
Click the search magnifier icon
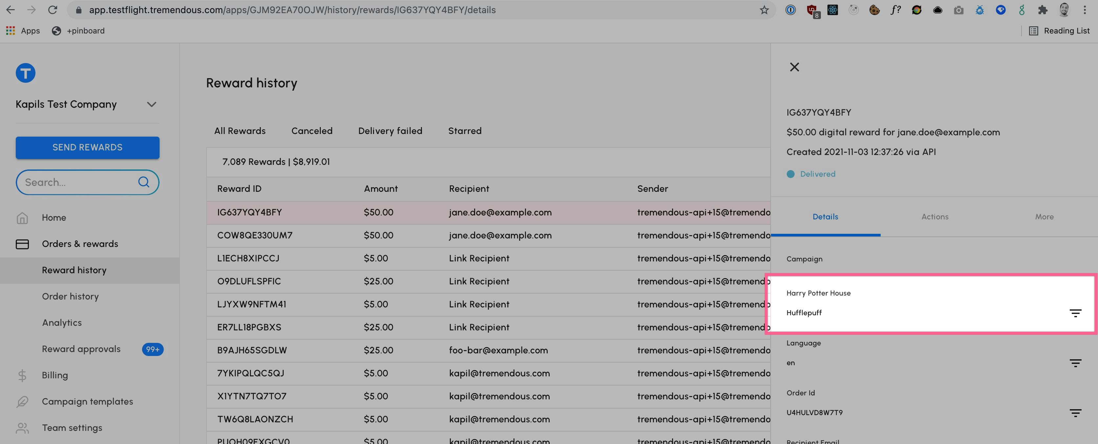pyautogui.click(x=143, y=182)
